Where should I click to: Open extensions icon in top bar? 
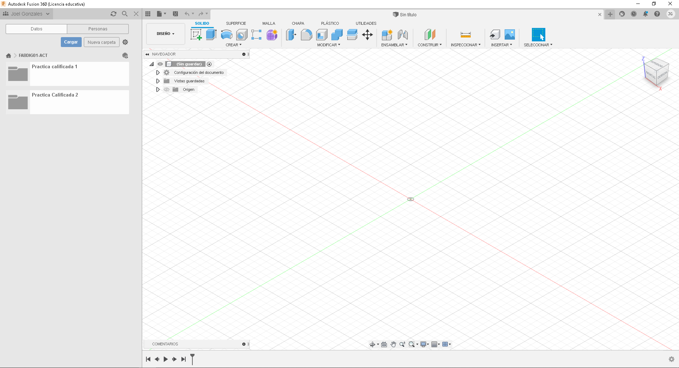point(622,14)
